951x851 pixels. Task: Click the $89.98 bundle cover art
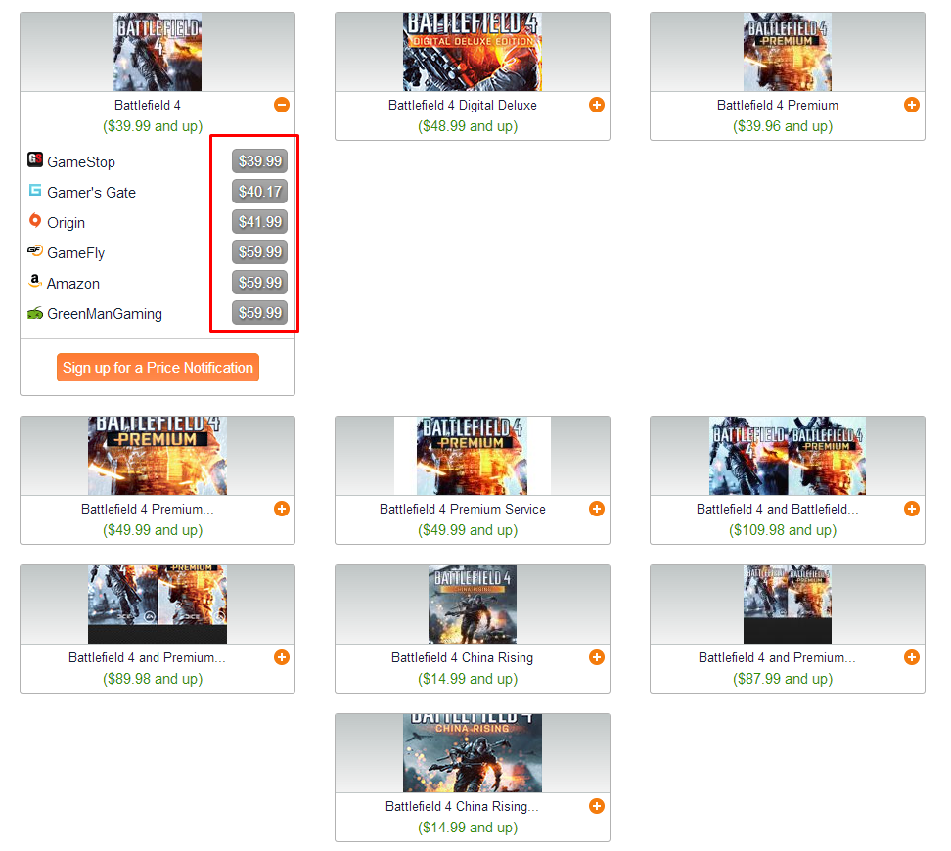pyautogui.click(x=158, y=605)
